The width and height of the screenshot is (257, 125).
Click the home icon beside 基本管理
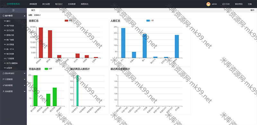coord(4,16)
